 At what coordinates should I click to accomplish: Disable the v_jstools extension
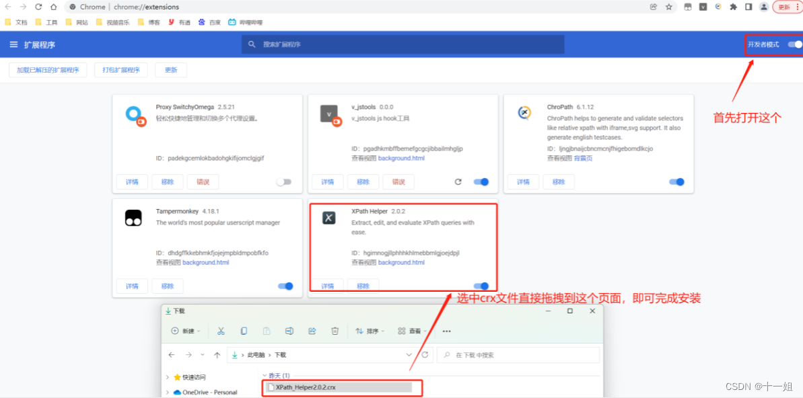coord(481,182)
